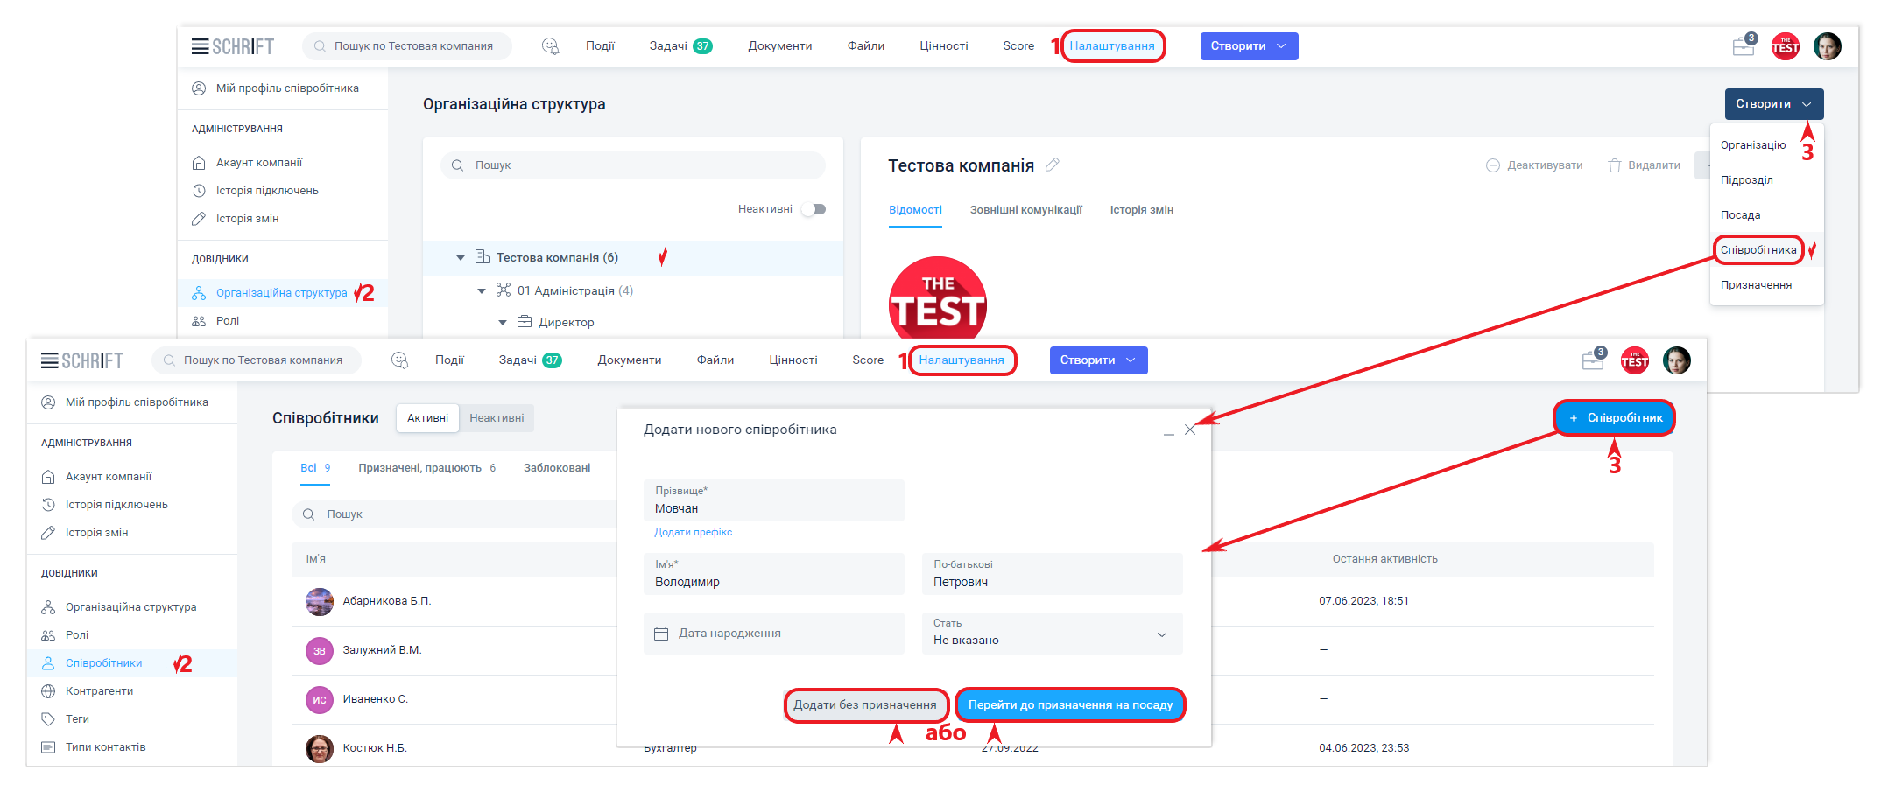Collapse the 01 Адміністрація tree node
Screen dimensions: 1888x791
point(482,291)
